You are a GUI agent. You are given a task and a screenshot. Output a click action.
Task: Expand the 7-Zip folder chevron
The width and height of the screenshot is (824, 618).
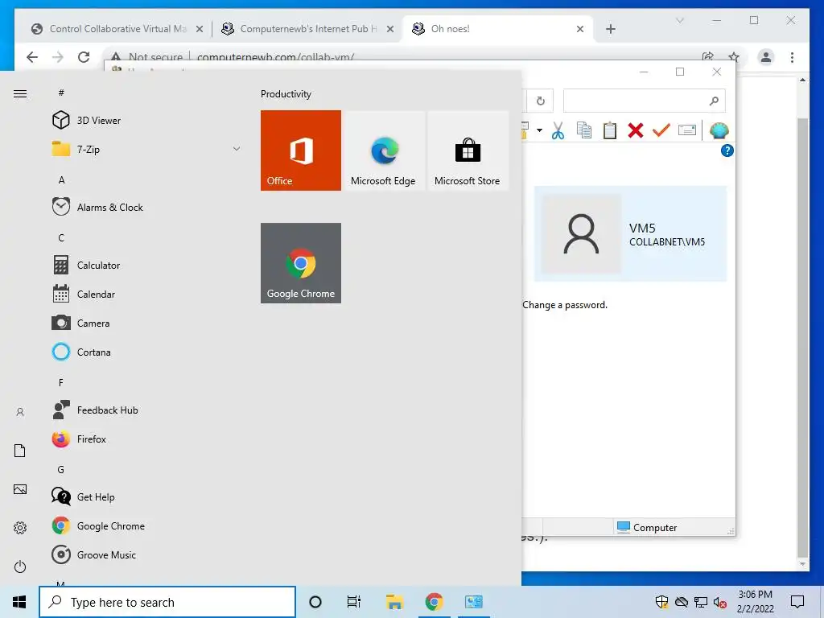pyautogui.click(x=237, y=149)
